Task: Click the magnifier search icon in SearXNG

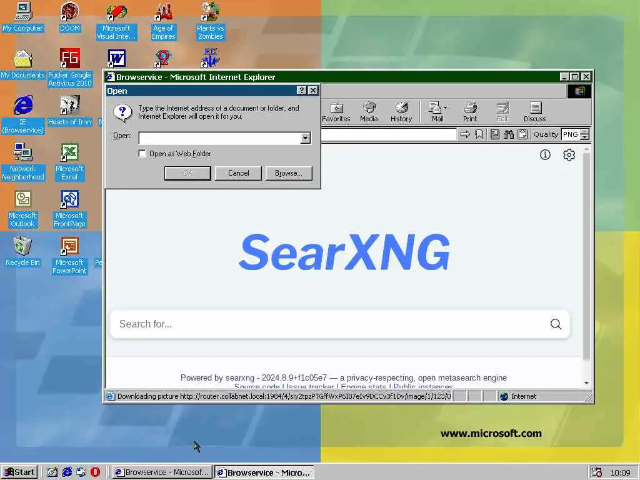Action: click(556, 324)
